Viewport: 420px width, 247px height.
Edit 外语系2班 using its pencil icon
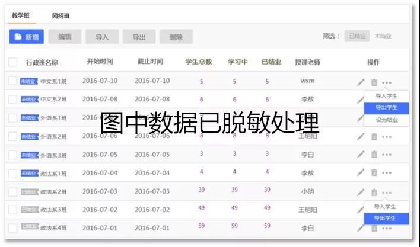(361, 137)
